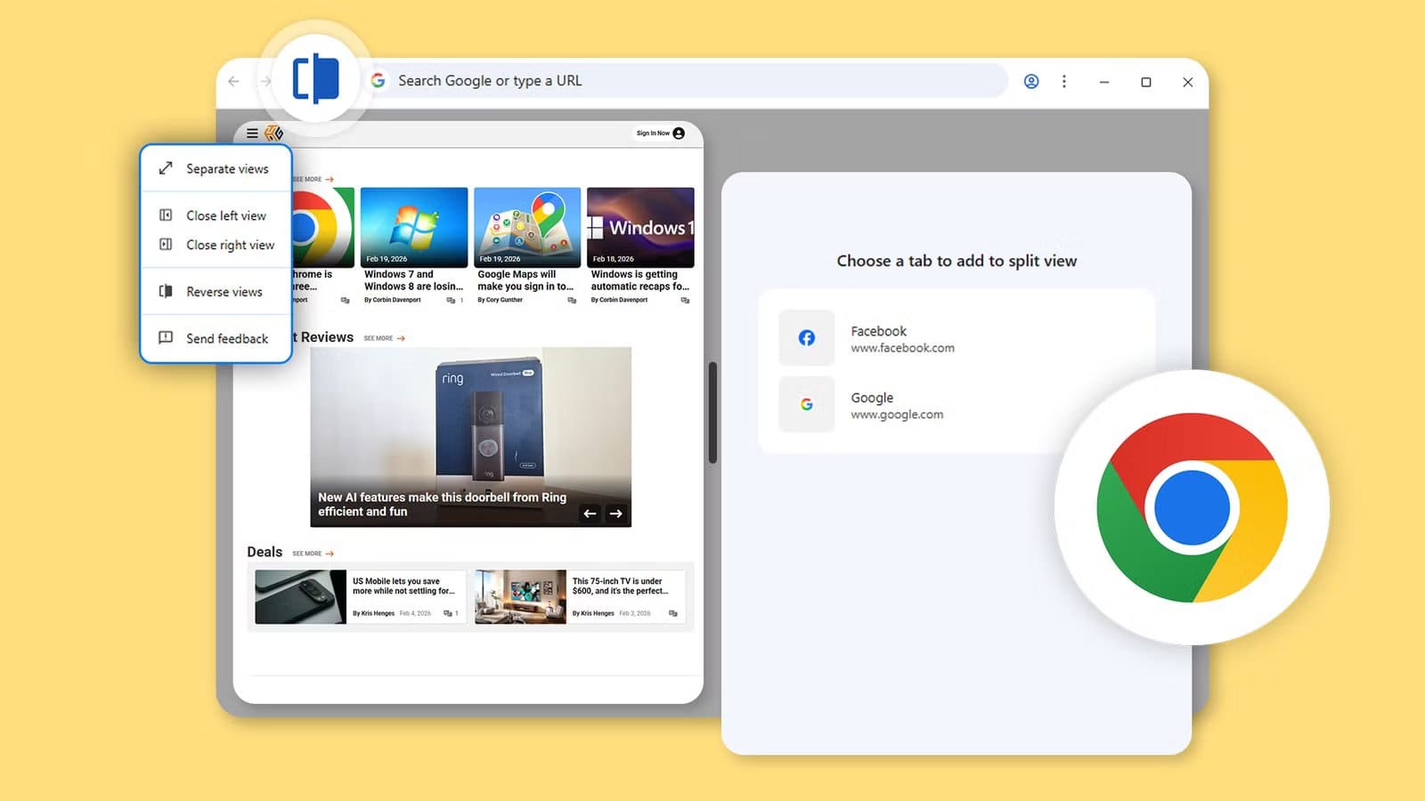Select the Facebook icon in the tab chooser

pyautogui.click(x=806, y=338)
